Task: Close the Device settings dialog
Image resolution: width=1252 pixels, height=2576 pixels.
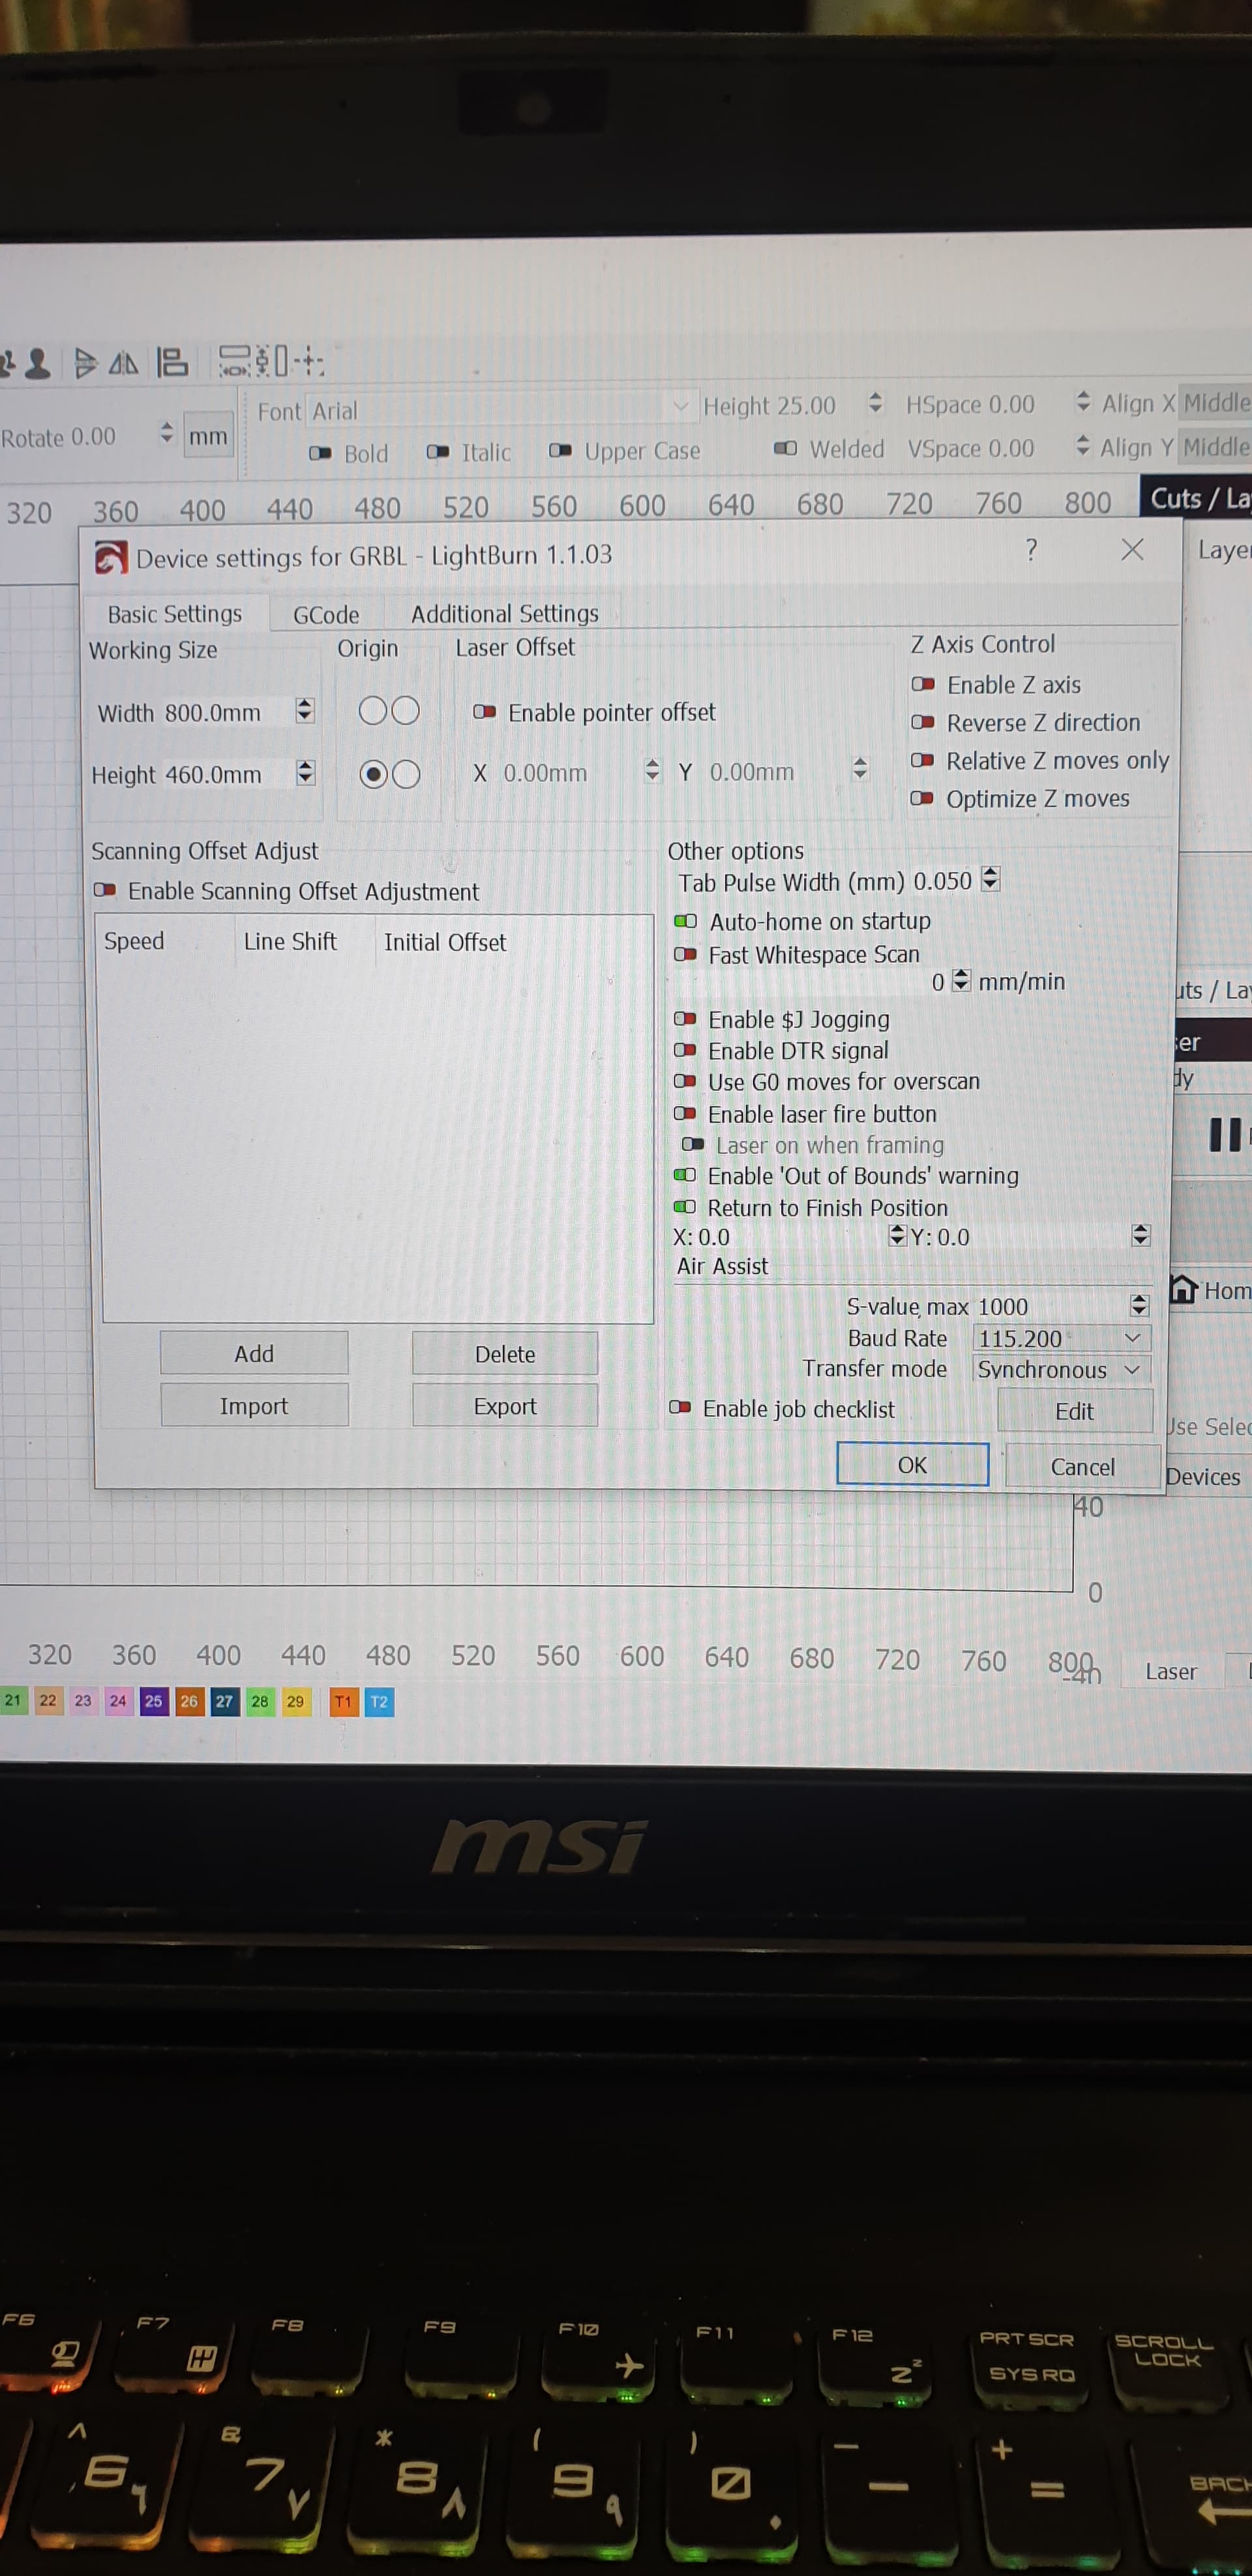Action: pos(1132,549)
